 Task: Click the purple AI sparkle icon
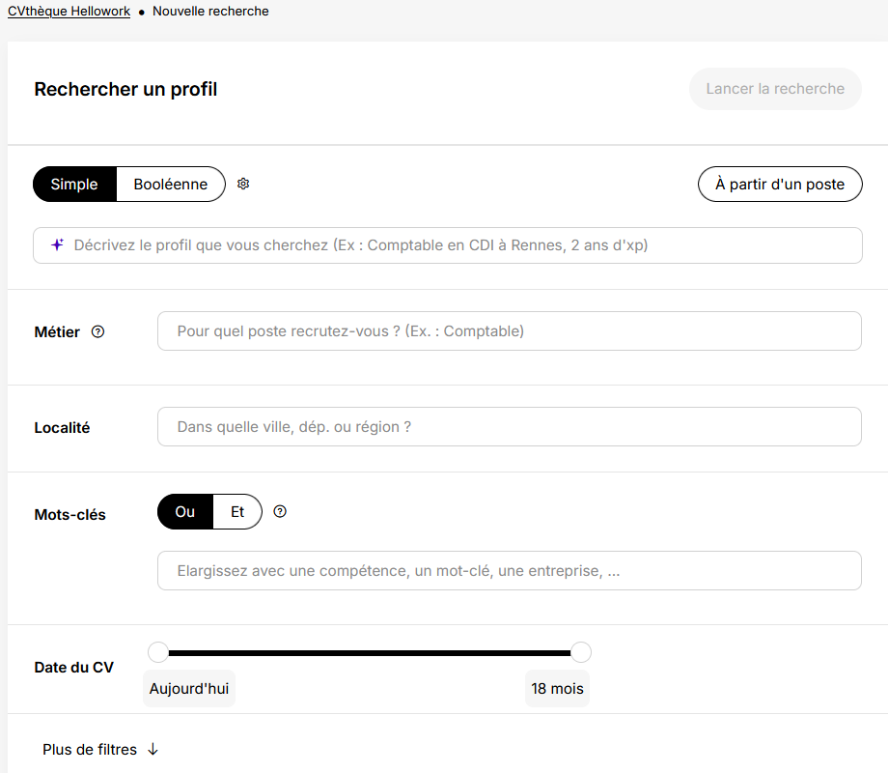pos(57,245)
